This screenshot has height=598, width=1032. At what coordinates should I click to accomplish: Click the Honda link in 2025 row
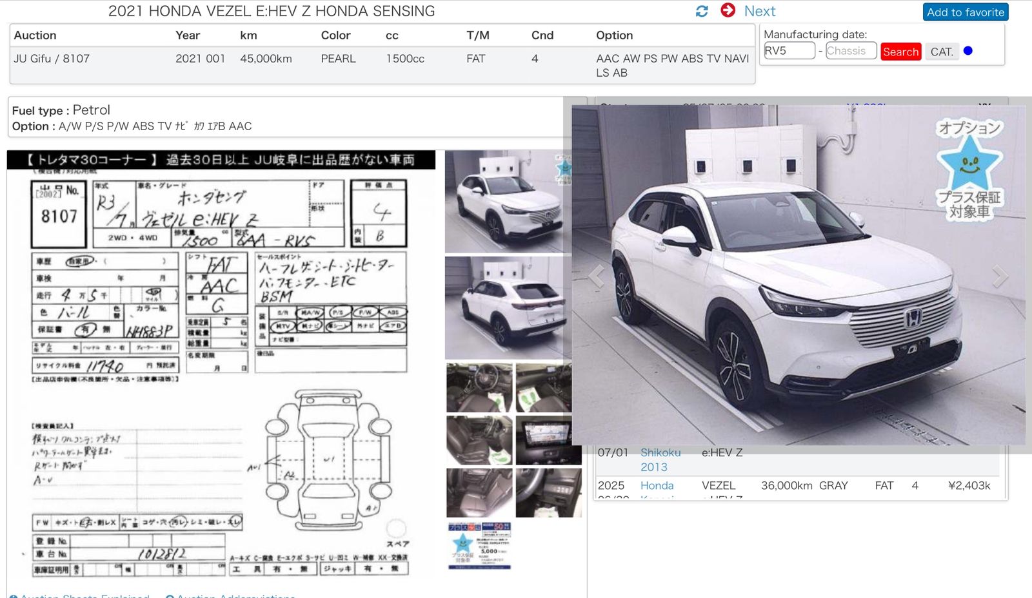pyautogui.click(x=657, y=485)
